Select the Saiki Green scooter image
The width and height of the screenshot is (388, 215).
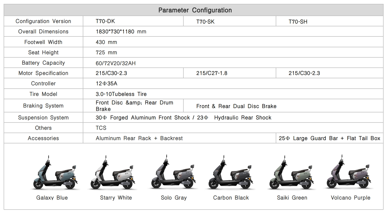pyautogui.click(x=292, y=172)
